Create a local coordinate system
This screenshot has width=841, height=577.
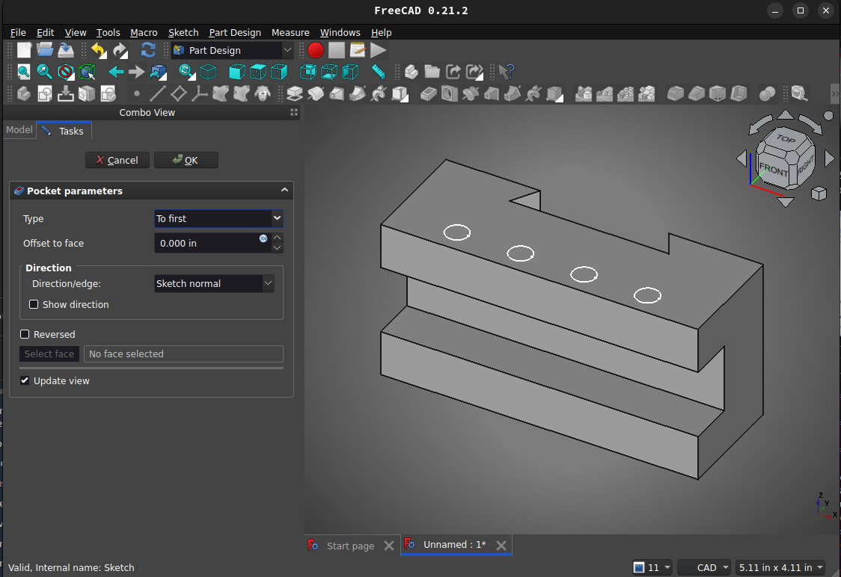pos(200,93)
